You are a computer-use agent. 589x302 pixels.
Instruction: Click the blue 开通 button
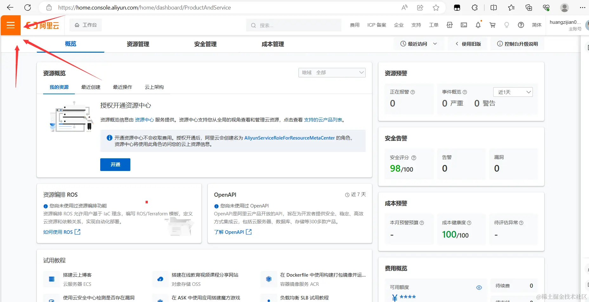coord(115,165)
